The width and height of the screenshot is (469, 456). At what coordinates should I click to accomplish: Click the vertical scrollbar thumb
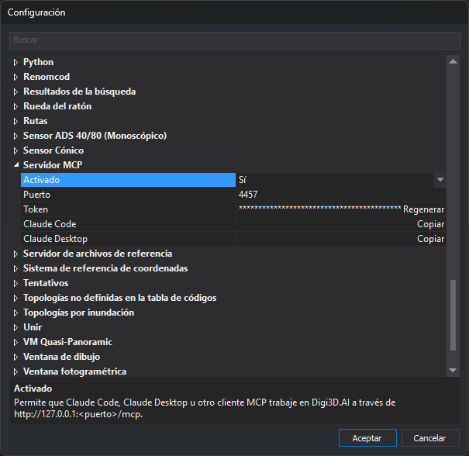[453, 315]
